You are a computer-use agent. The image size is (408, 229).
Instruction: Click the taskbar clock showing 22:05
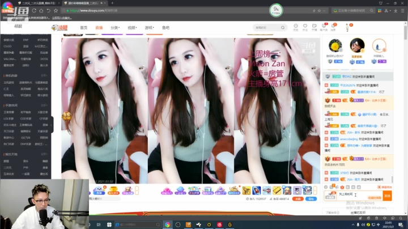[x=388, y=224]
